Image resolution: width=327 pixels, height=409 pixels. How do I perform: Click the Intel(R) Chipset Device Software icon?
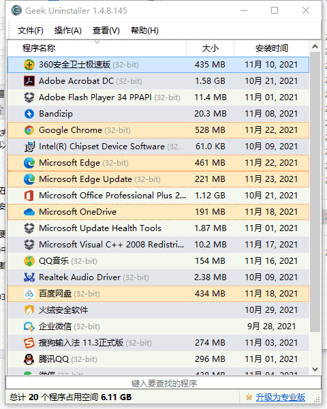pos(29,147)
